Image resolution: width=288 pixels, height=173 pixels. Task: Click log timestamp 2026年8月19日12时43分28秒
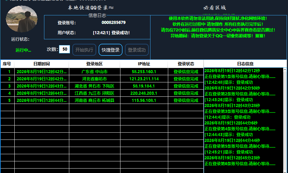pyautogui.click(x=232, y=105)
